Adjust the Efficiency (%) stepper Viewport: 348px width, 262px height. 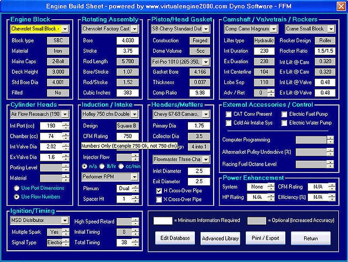[332, 197]
